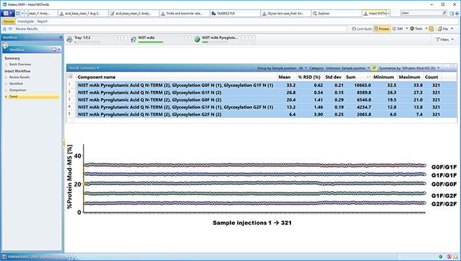This screenshot has height=261, width=461.
Task: Click the green checkmark component icon
Action: click(197, 40)
